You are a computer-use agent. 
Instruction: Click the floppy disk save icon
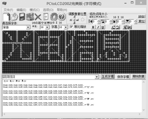pyautogui.click(x=22, y=17)
